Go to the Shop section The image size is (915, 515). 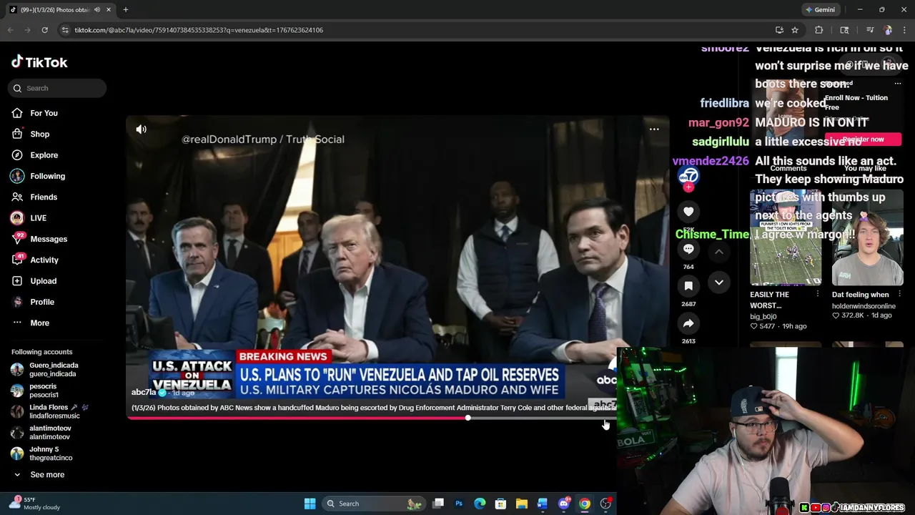39,134
